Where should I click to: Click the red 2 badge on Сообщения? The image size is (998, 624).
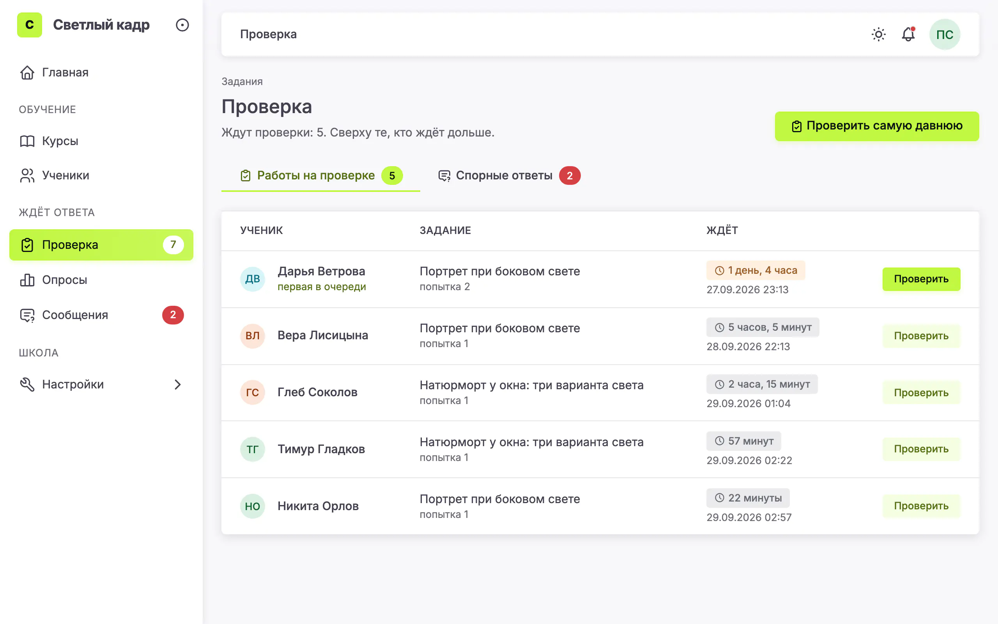pos(173,315)
